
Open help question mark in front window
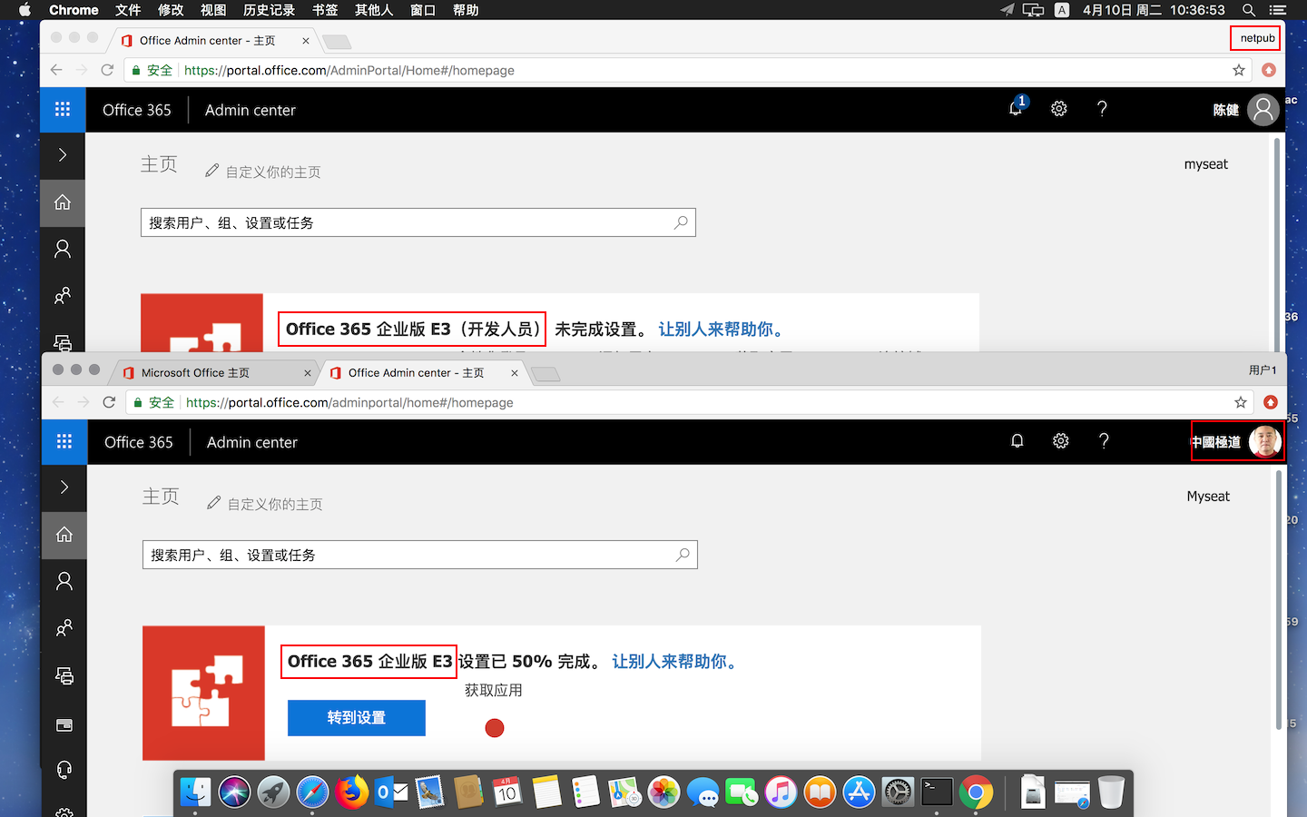1104,441
